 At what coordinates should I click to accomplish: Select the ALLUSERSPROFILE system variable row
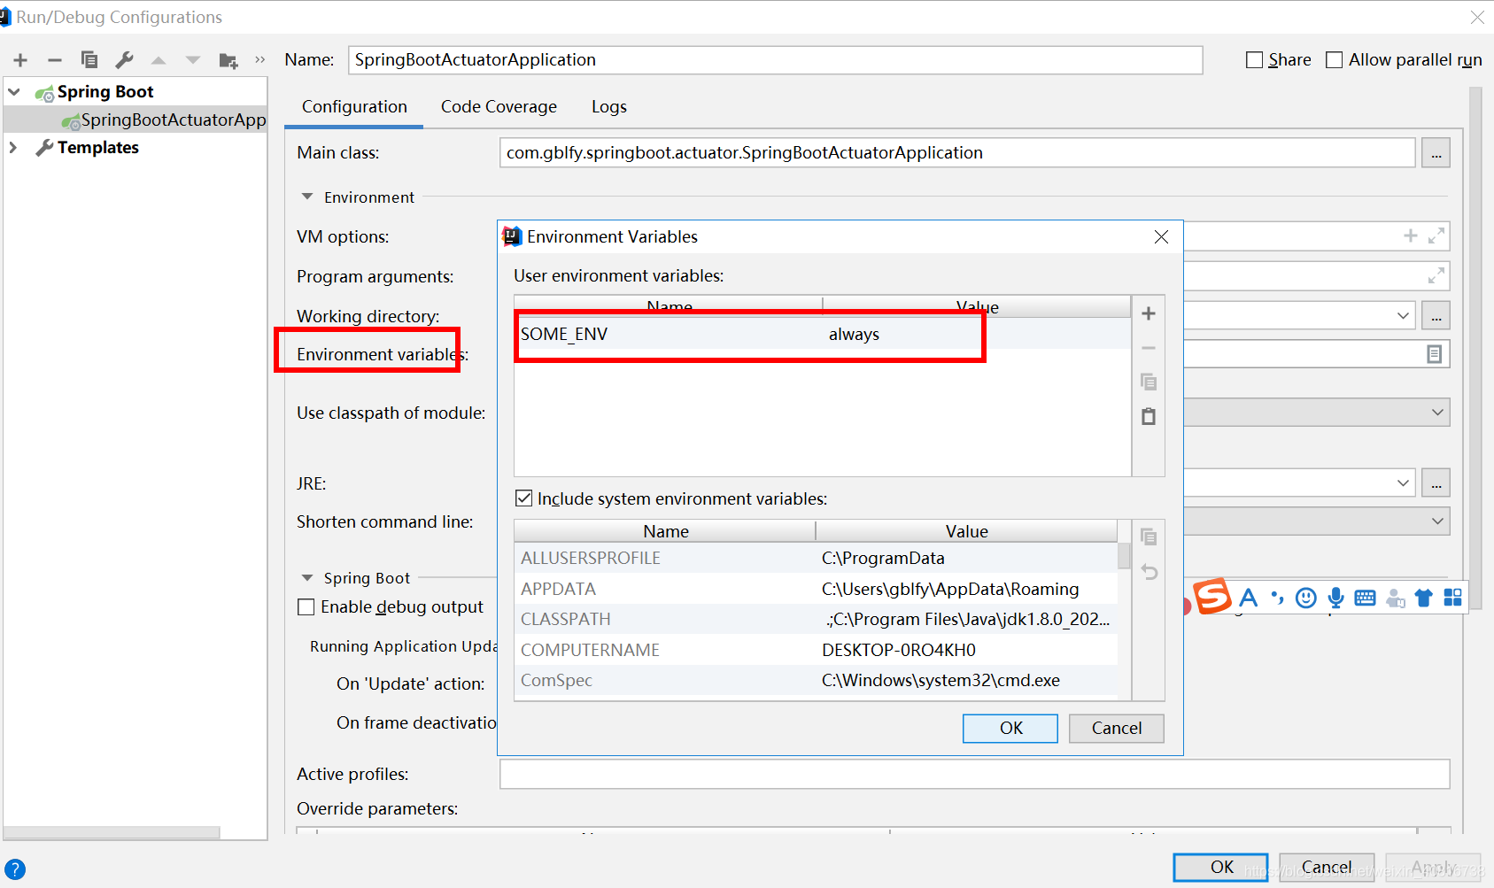coord(816,558)
